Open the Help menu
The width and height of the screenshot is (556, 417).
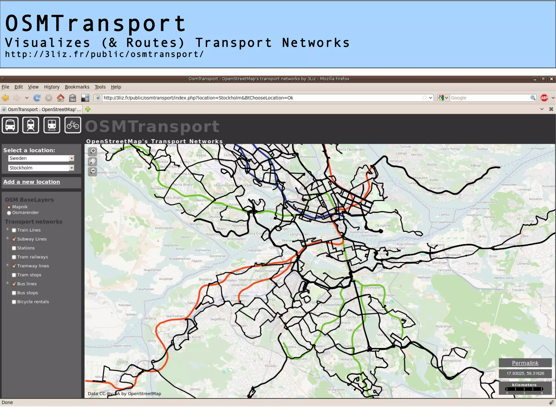tap(116, 87)
